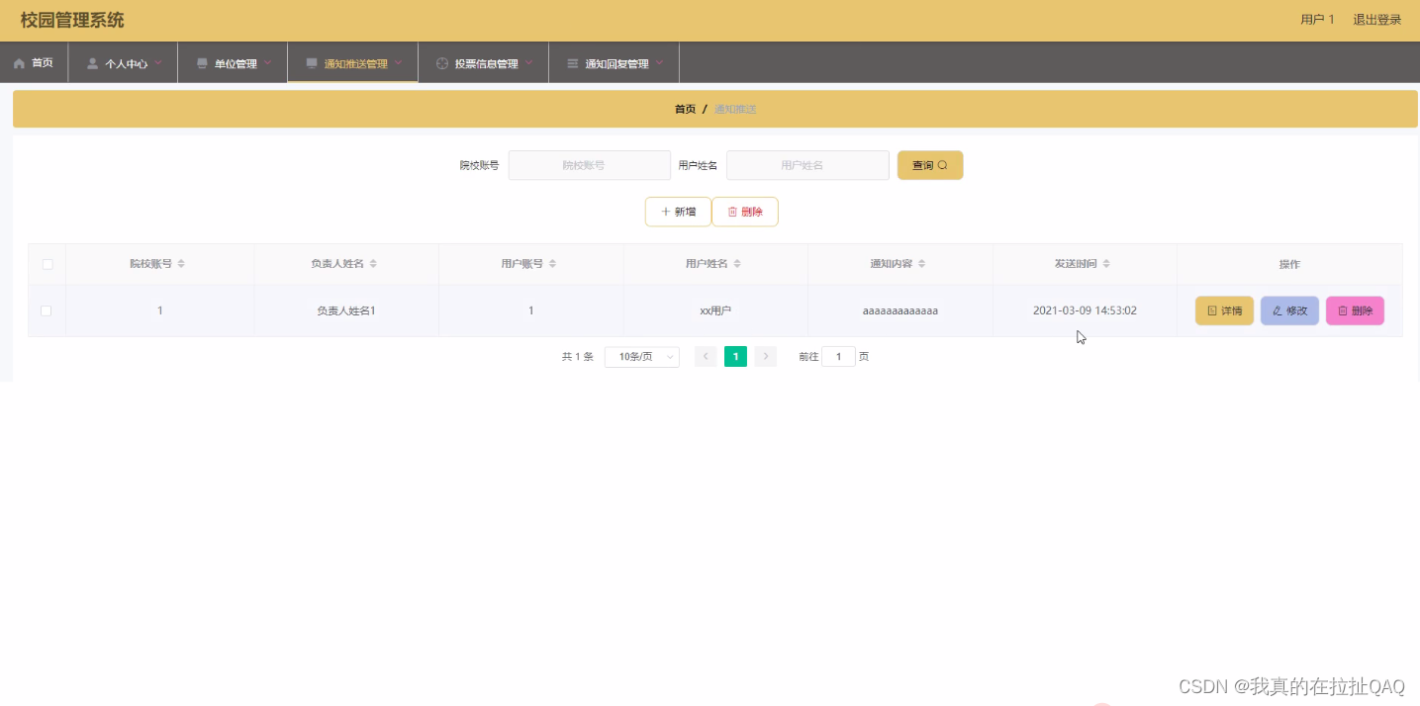This screenshot has height=706, width=1420.
Task: Expand the 单位管理 menu arrow
Action: point(267,62)
